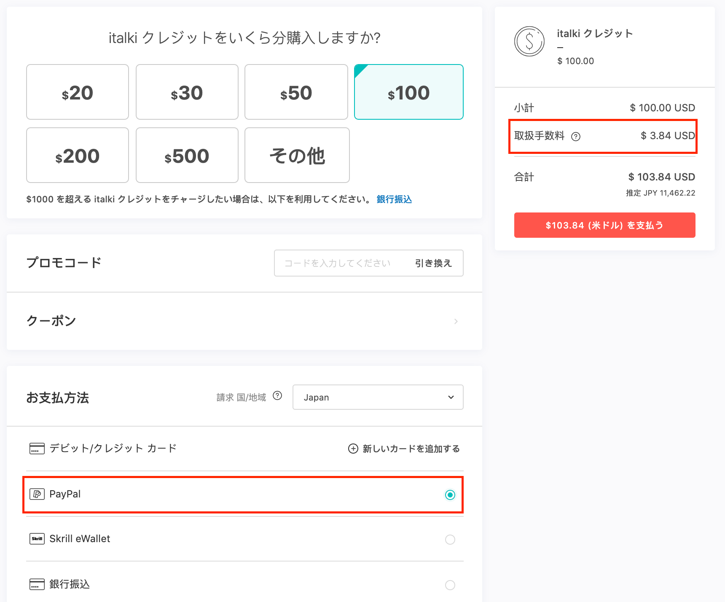Select the $100 credit amount
Screen dimensions: 725x602
(x=409, y=92)
